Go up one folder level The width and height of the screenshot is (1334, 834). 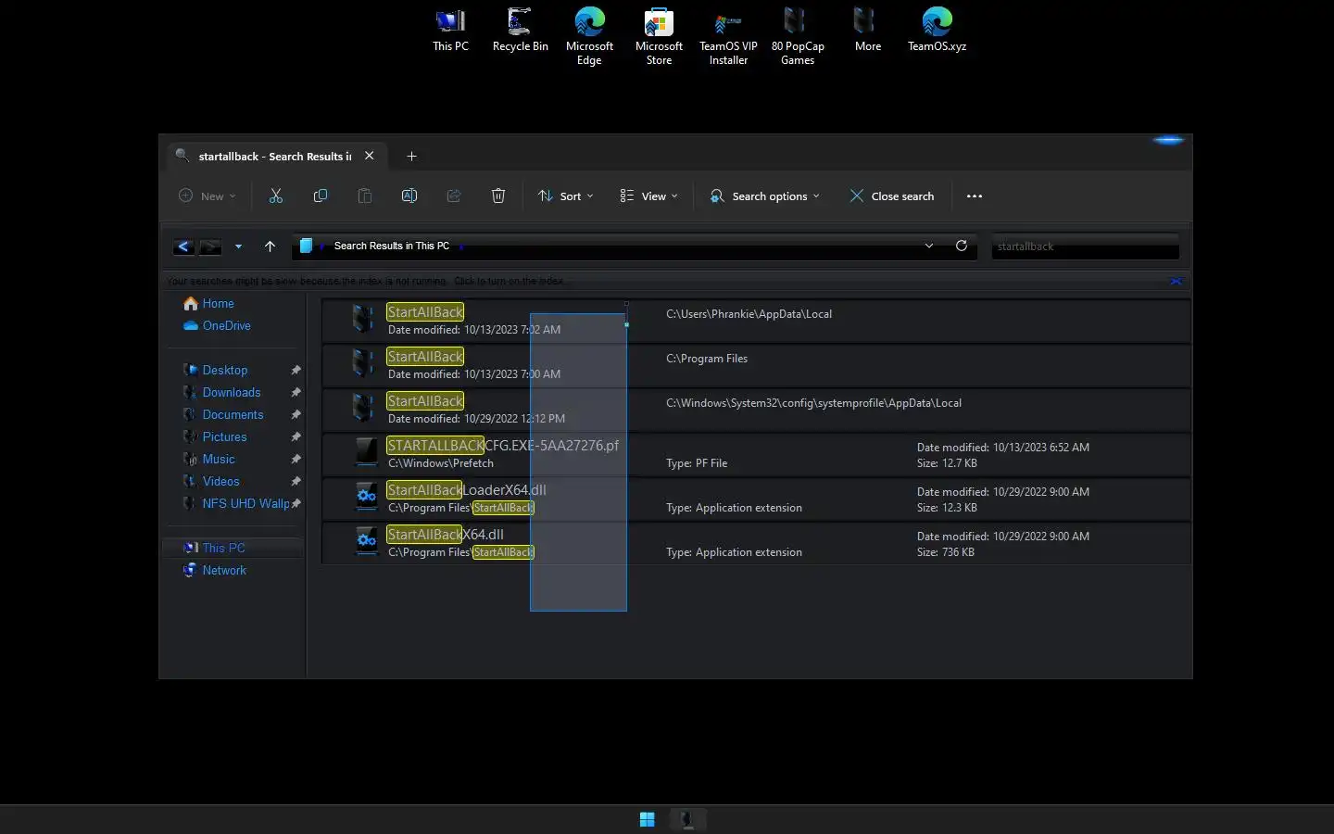(270, 246)
